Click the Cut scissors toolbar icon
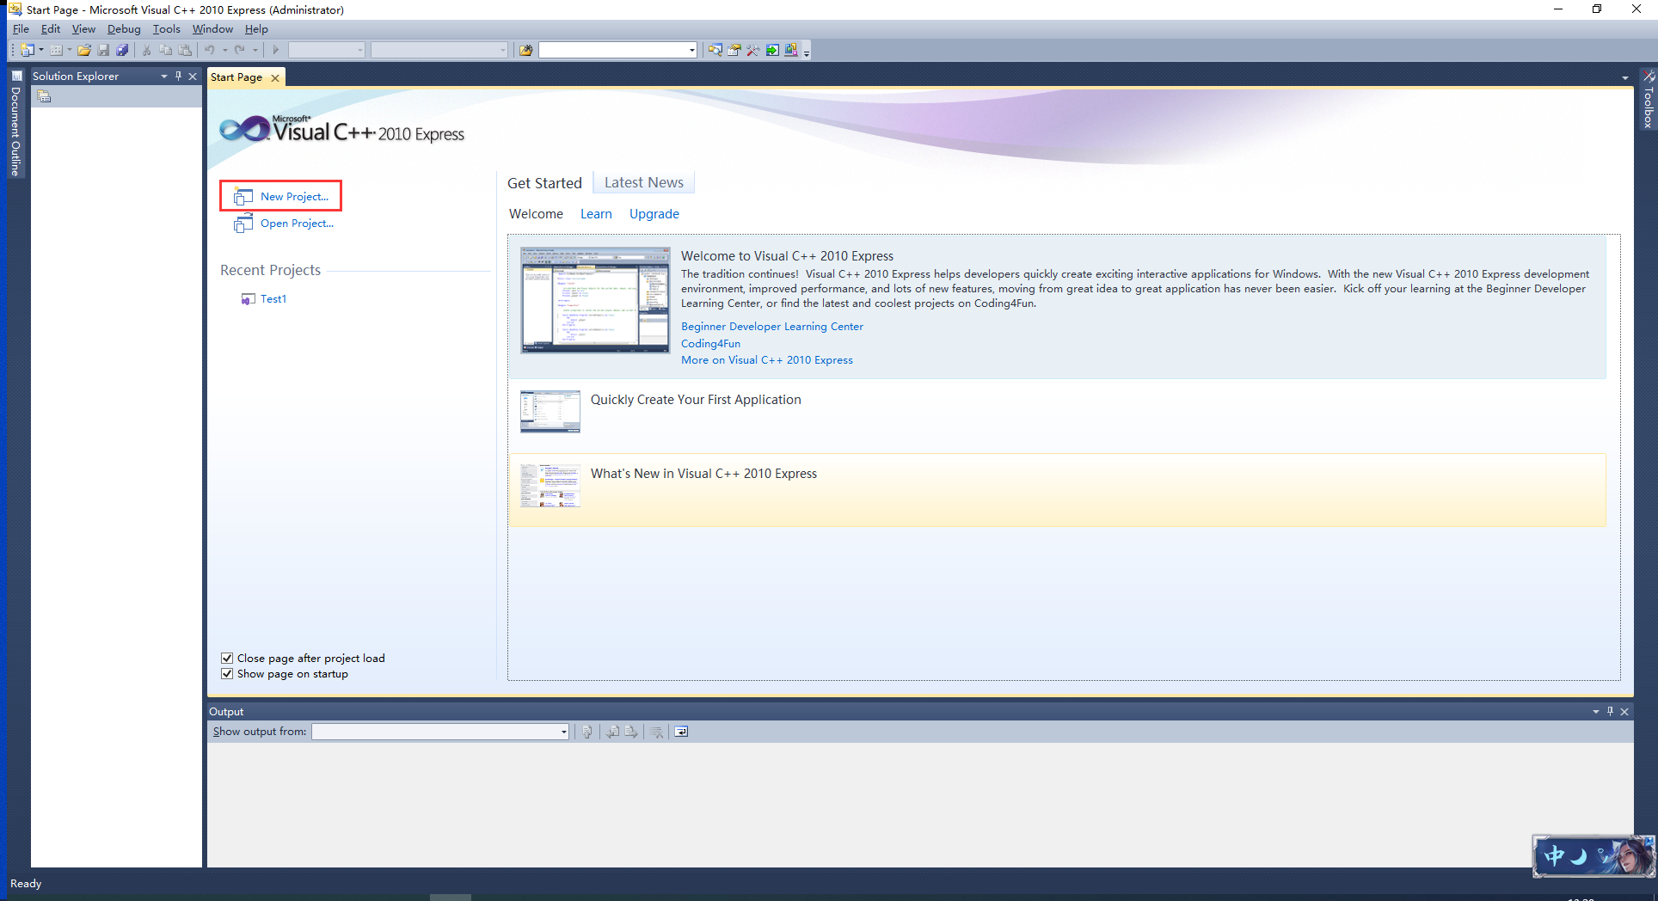The image size is (1658, 901). 146,50
